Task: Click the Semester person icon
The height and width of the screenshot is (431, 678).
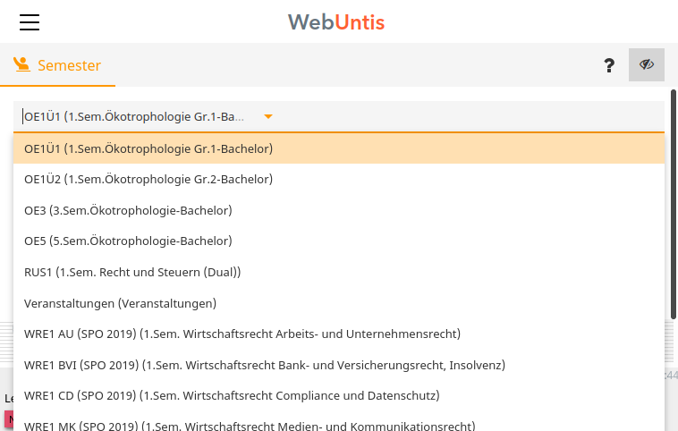Action: pos(22,64)
